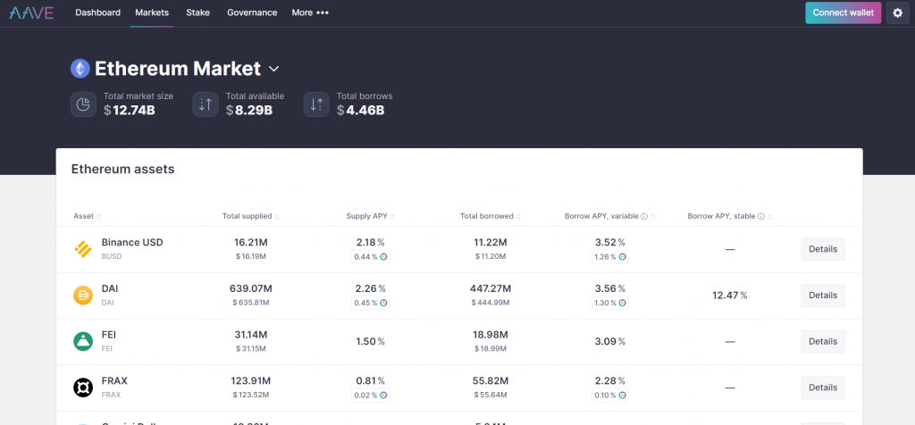The image size is (915, 425).
Task: Open Details for DAI
Action: [x=823, y=295]
